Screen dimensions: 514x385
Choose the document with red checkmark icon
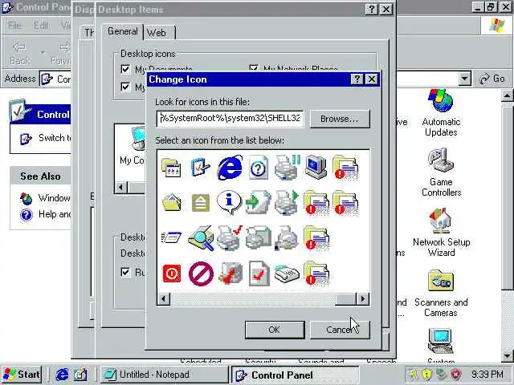259,274
